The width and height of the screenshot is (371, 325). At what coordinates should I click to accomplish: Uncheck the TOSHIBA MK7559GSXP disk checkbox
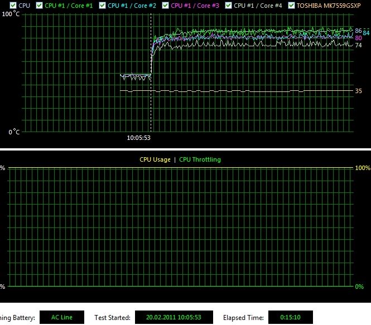pyautogui.click(x=292, y=5)
